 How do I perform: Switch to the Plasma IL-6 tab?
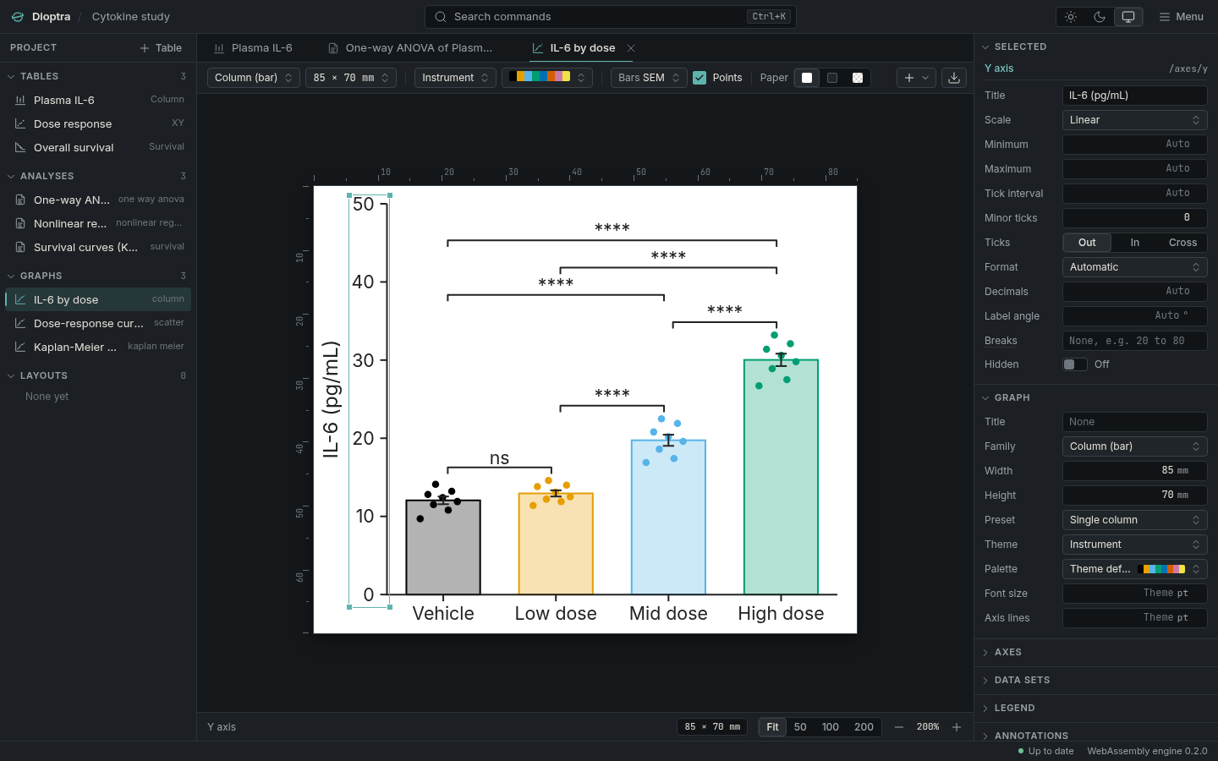click(254, 48)
